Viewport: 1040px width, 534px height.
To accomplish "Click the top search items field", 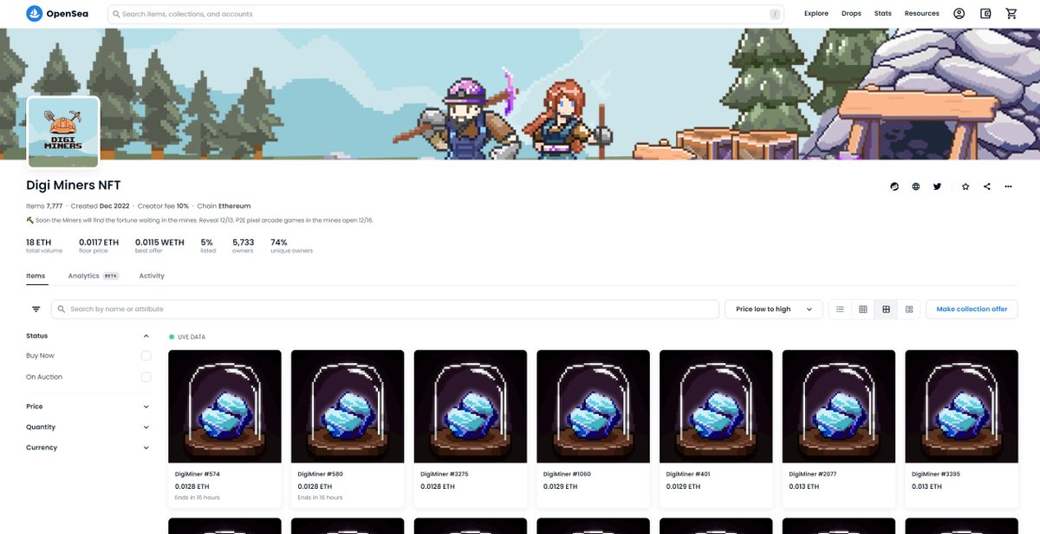I will click(446, 14).
